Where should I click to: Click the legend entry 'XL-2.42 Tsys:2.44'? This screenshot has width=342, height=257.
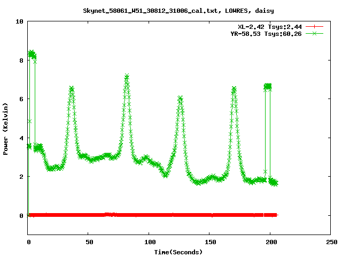click(270, 27)
